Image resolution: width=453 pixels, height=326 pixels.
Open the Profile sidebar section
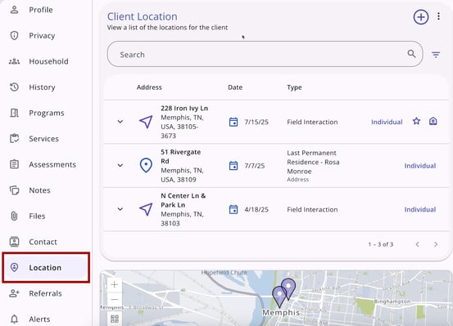click(40, 10)
